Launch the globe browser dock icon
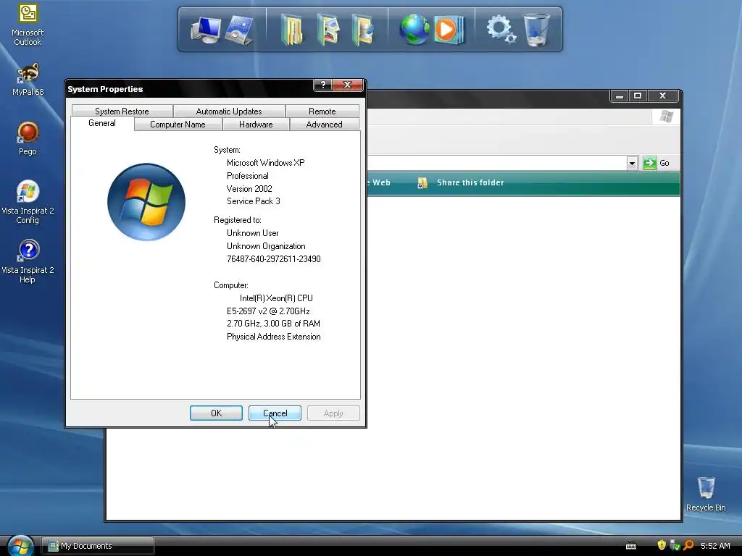742x556 pixels. pyautogui.click(x=414, y=30)
